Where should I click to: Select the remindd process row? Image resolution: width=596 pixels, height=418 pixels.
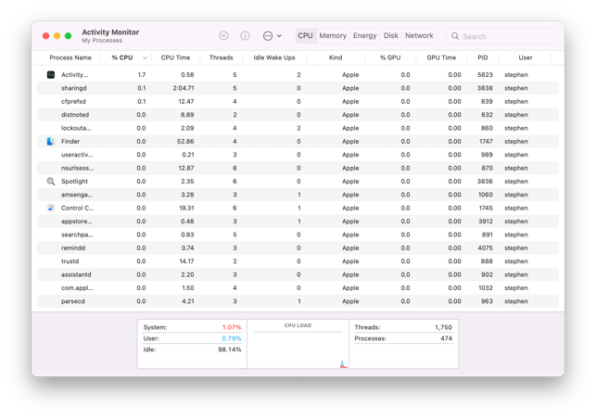tap(298, 247)
